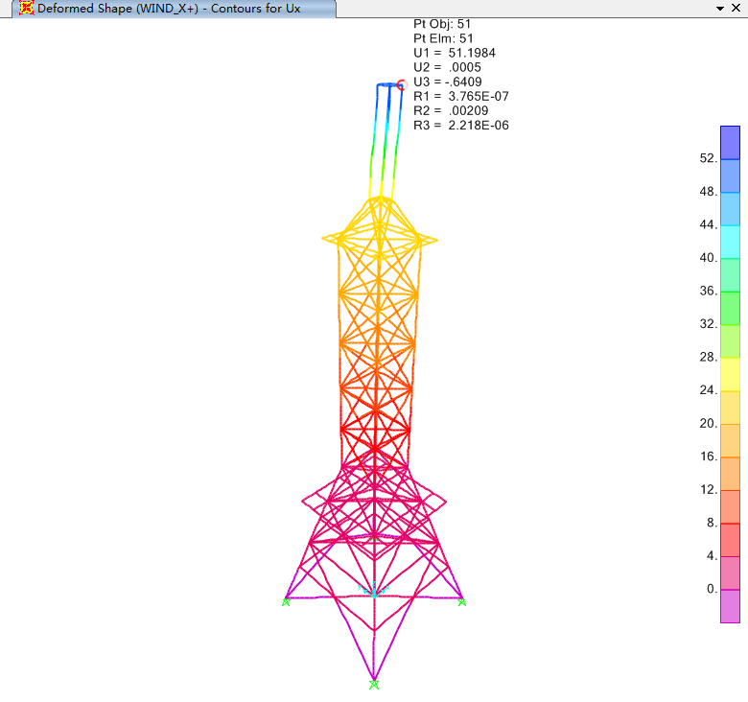Click the right tip of the yellow crossarm
This screenshot has height=702, width=748.
[436, 240]
